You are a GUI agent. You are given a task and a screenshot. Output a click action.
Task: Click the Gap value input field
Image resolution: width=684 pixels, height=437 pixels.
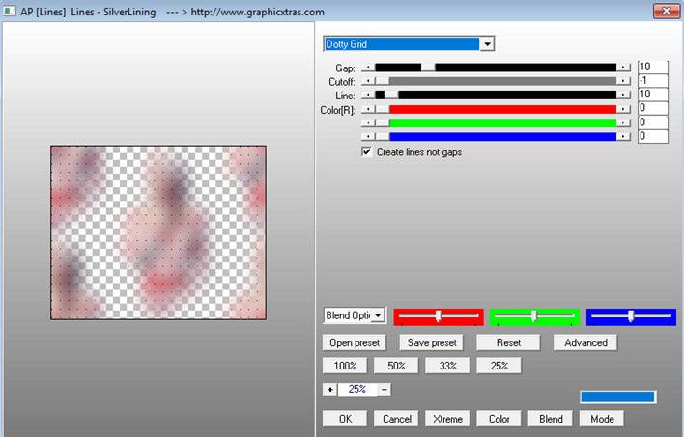[652, 67]
